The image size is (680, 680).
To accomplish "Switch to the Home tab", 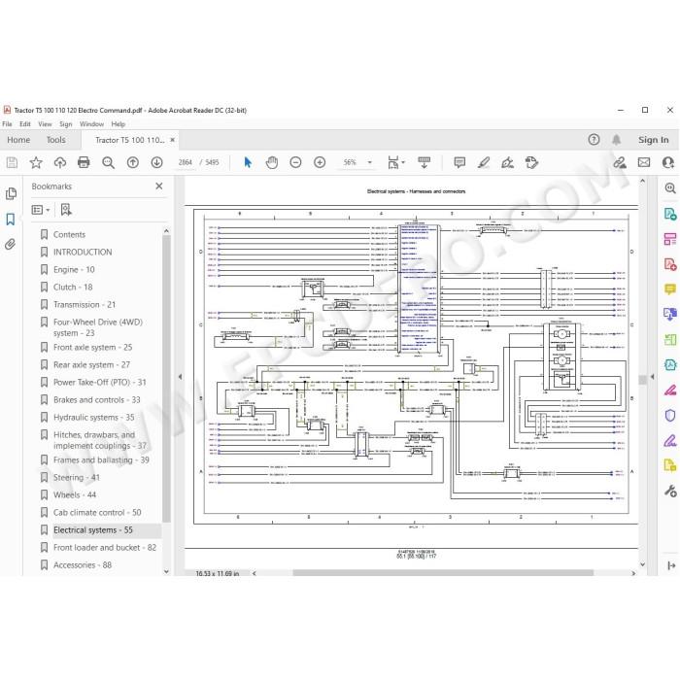I will [x=18, y=140].
